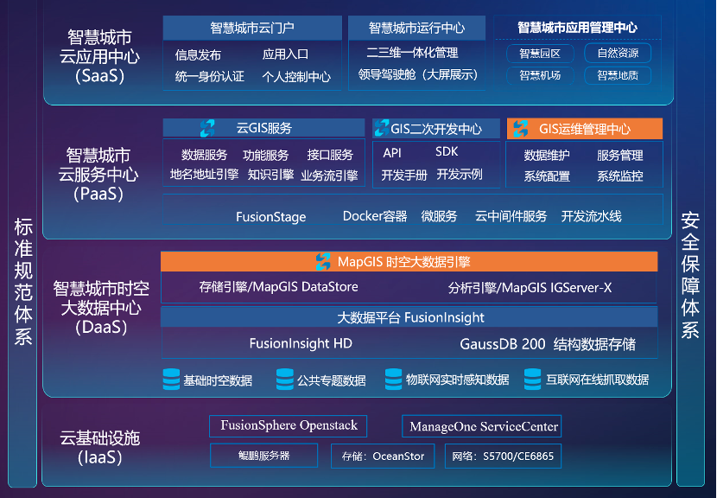Click database icon beside 互联网在线抓取数据
Viewport: 717px width, 498px height.
point(532,379)
